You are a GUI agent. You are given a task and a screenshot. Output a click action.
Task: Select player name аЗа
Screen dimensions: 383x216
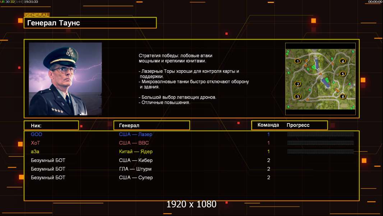[35, 152]
